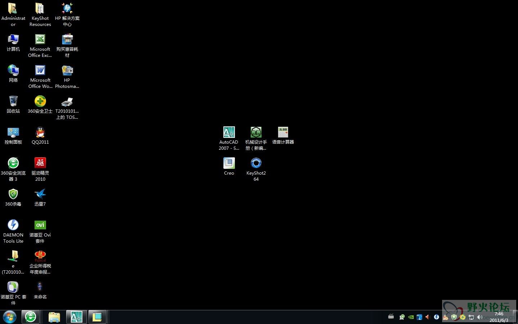The height and width of the screenshot is (324, 518).
Task: Open 控制面板 desktop icon
Action: point(13,132)
